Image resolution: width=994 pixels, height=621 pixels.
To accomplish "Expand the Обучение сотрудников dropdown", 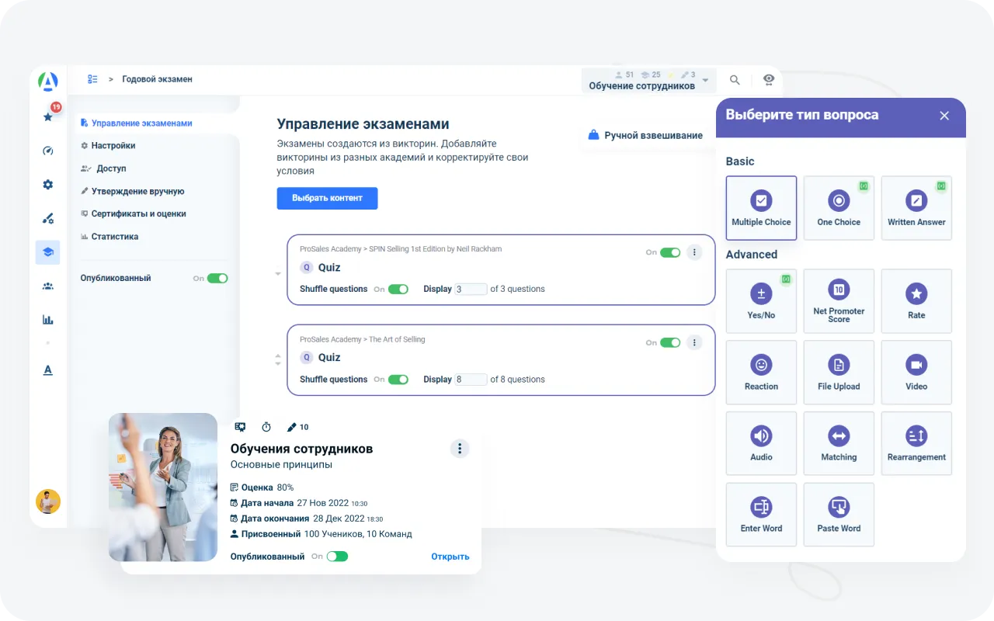I will [x=705, y=80].
